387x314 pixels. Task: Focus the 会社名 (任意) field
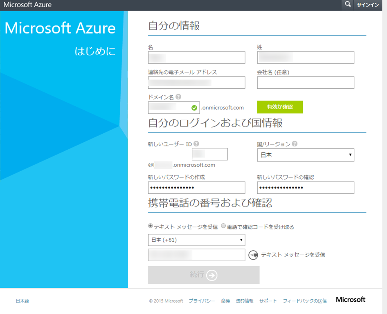coord(306,83)
